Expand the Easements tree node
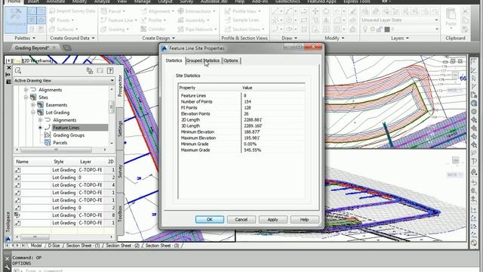Screen dimensions: 483x272 [x=33, y=105]
